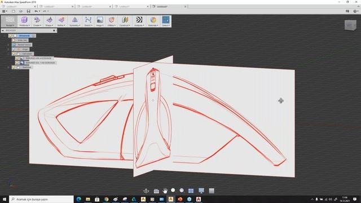Click the ViewCube in the viewport corner
This screenshot has width=361, height=203.
coord(350,25)
